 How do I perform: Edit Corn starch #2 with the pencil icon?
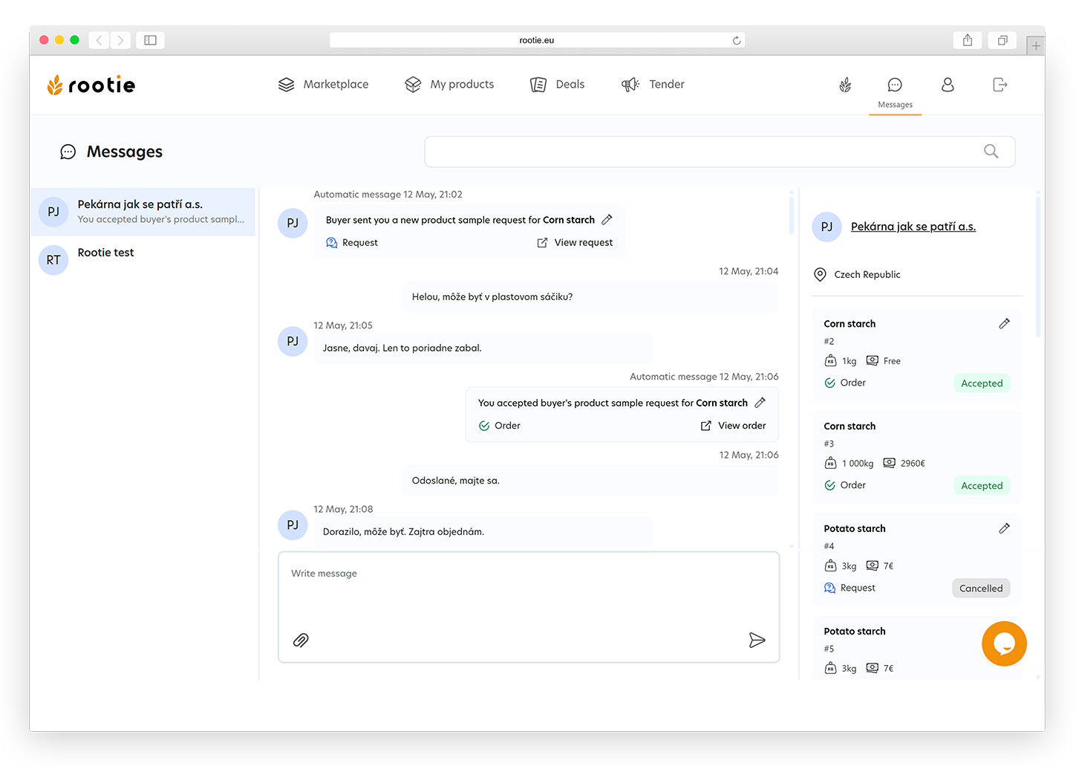(x=1004, y=323)
